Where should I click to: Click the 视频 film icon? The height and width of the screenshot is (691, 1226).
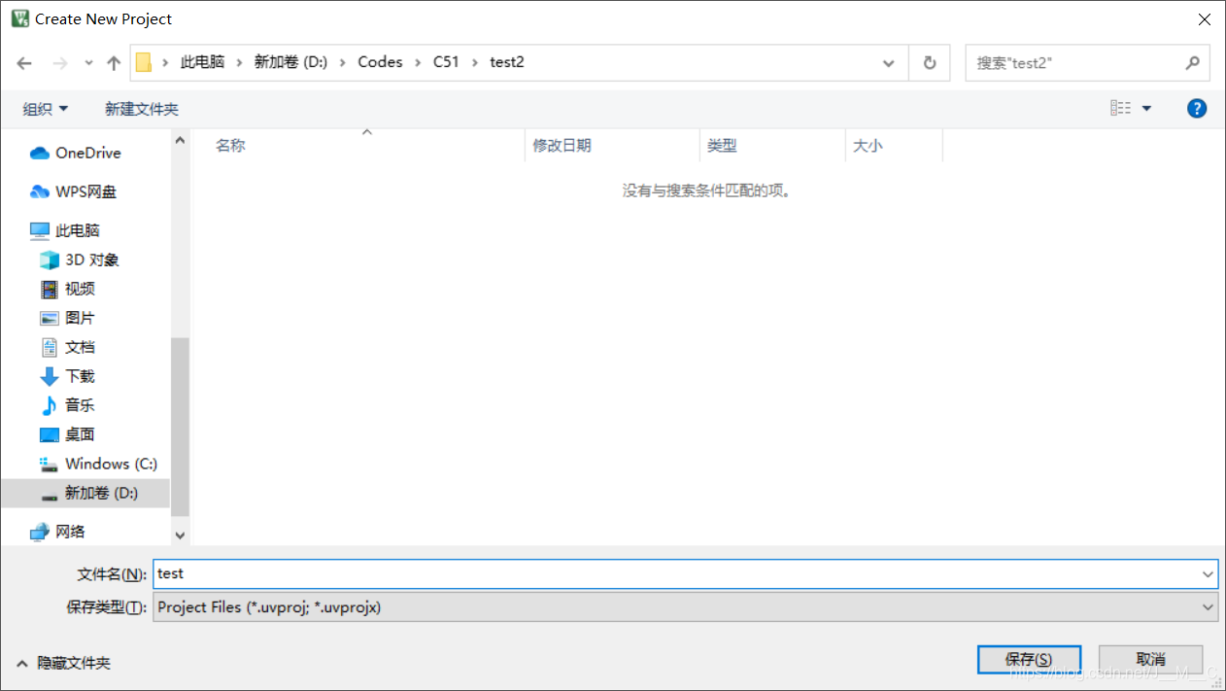pos(50,290)
